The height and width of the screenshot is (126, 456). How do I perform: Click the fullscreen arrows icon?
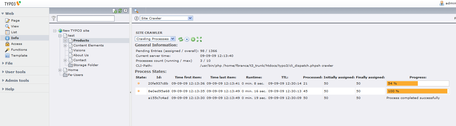click(x=199, y=39)
